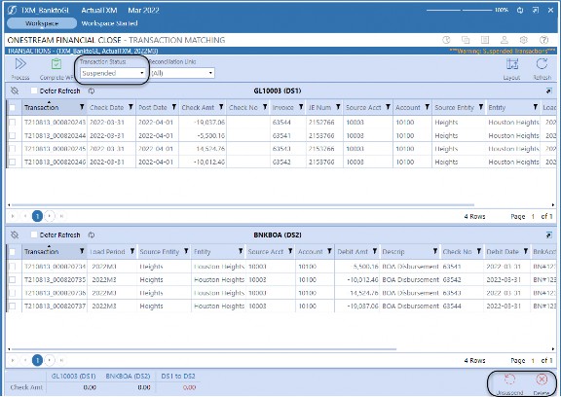Click the Process icon in the toolbar
Image resolution: width=561 pixels, height=397 pixels.
(20, 64)
